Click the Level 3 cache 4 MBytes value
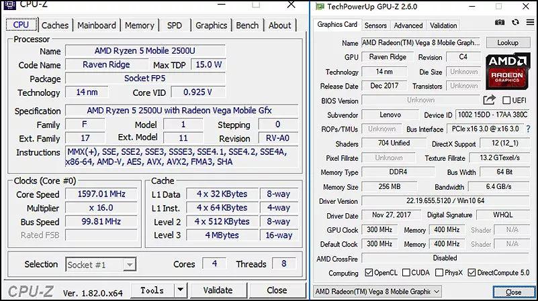Viewport: 538px width, 301px height. coord(222,235)
